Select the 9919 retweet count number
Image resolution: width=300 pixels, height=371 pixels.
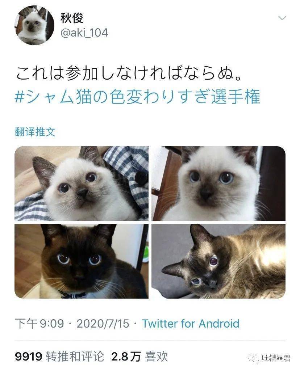[28, 357]
